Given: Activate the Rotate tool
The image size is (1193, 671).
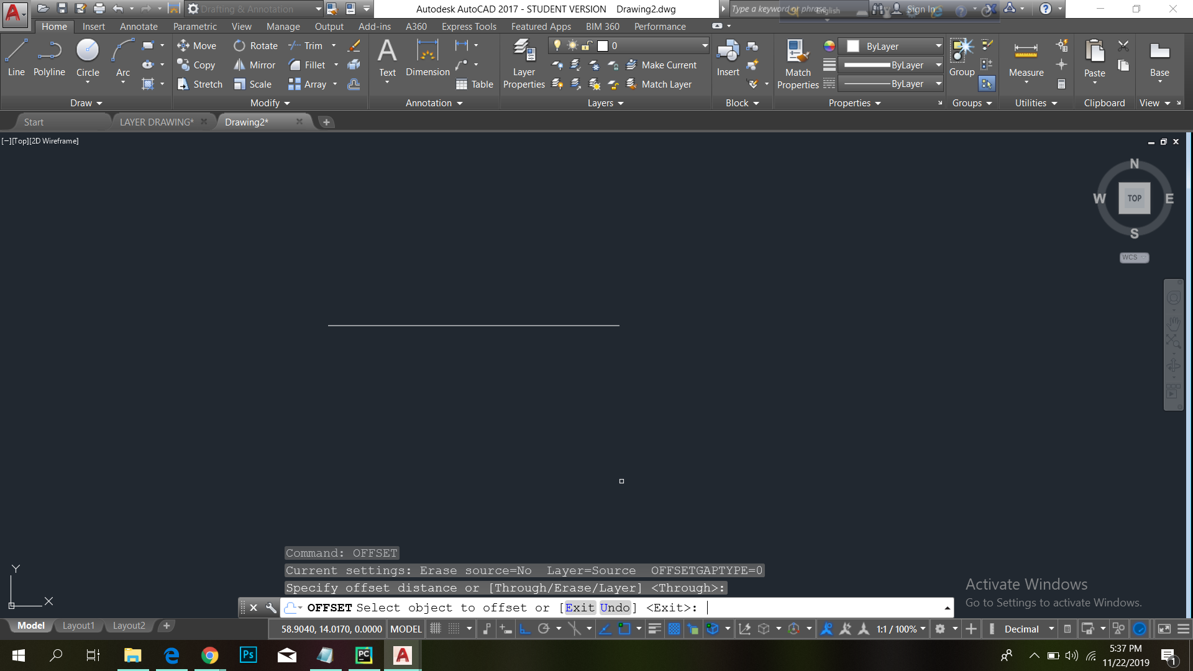Looking at the screenshot, I should pos(255,45).
